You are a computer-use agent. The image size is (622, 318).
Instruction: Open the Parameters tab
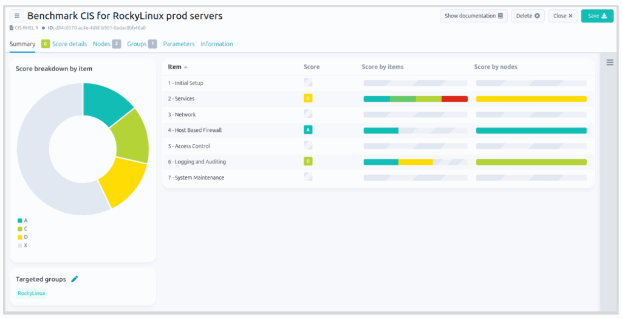179,44
